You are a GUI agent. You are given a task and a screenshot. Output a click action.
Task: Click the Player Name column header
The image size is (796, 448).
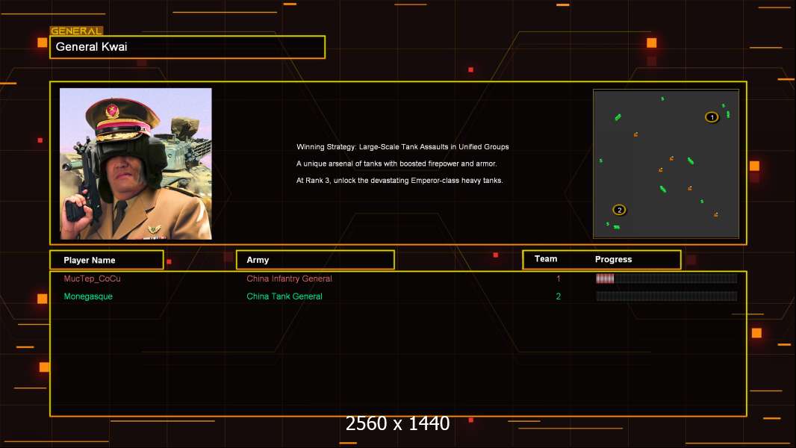click(x=107, y=260)
